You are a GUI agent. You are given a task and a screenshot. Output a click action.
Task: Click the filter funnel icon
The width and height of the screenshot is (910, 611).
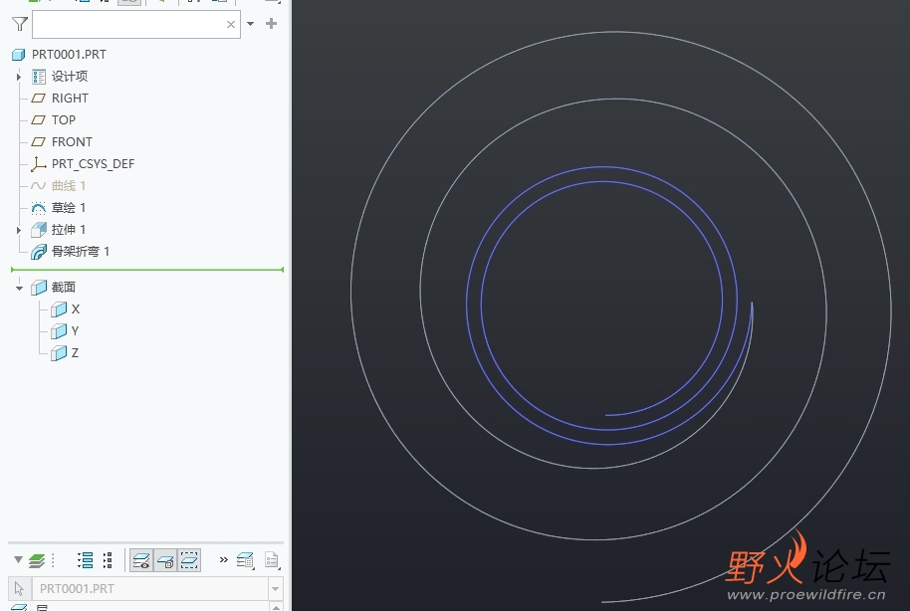point(20,24)
